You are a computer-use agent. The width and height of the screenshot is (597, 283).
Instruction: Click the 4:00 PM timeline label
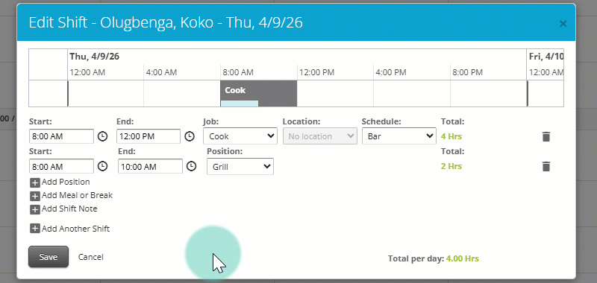[x=390, y=72]
